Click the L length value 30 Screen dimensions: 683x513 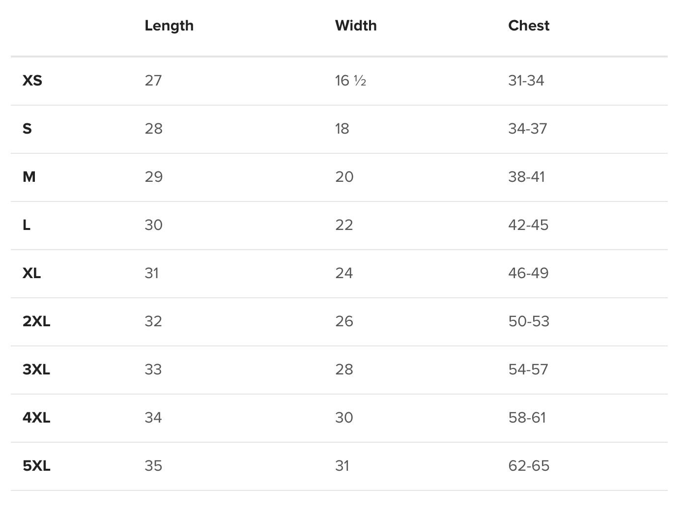click(x=153, y=225)
